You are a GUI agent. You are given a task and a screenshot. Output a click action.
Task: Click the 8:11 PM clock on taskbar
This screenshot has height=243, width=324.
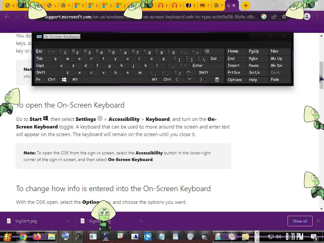pyautogui.click(x=295, y=237)
